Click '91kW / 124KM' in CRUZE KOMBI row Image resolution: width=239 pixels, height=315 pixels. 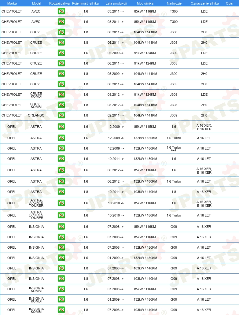[145, 94]
